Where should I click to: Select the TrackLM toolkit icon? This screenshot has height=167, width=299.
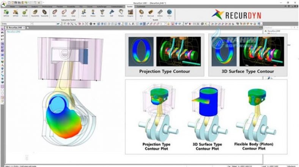pos(44,13)
